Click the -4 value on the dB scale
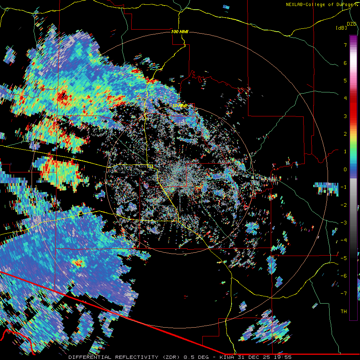This screenshot has height=360, width=360. pyautogui.click(x=344, y=240)
